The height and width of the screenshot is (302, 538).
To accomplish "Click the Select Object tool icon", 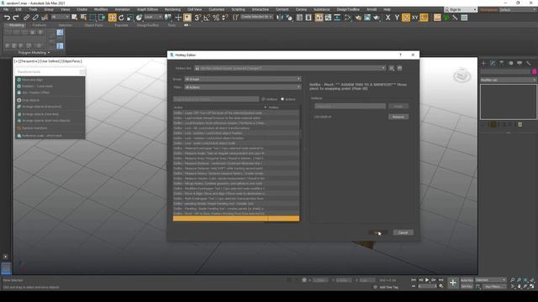I will pos(75,18).
